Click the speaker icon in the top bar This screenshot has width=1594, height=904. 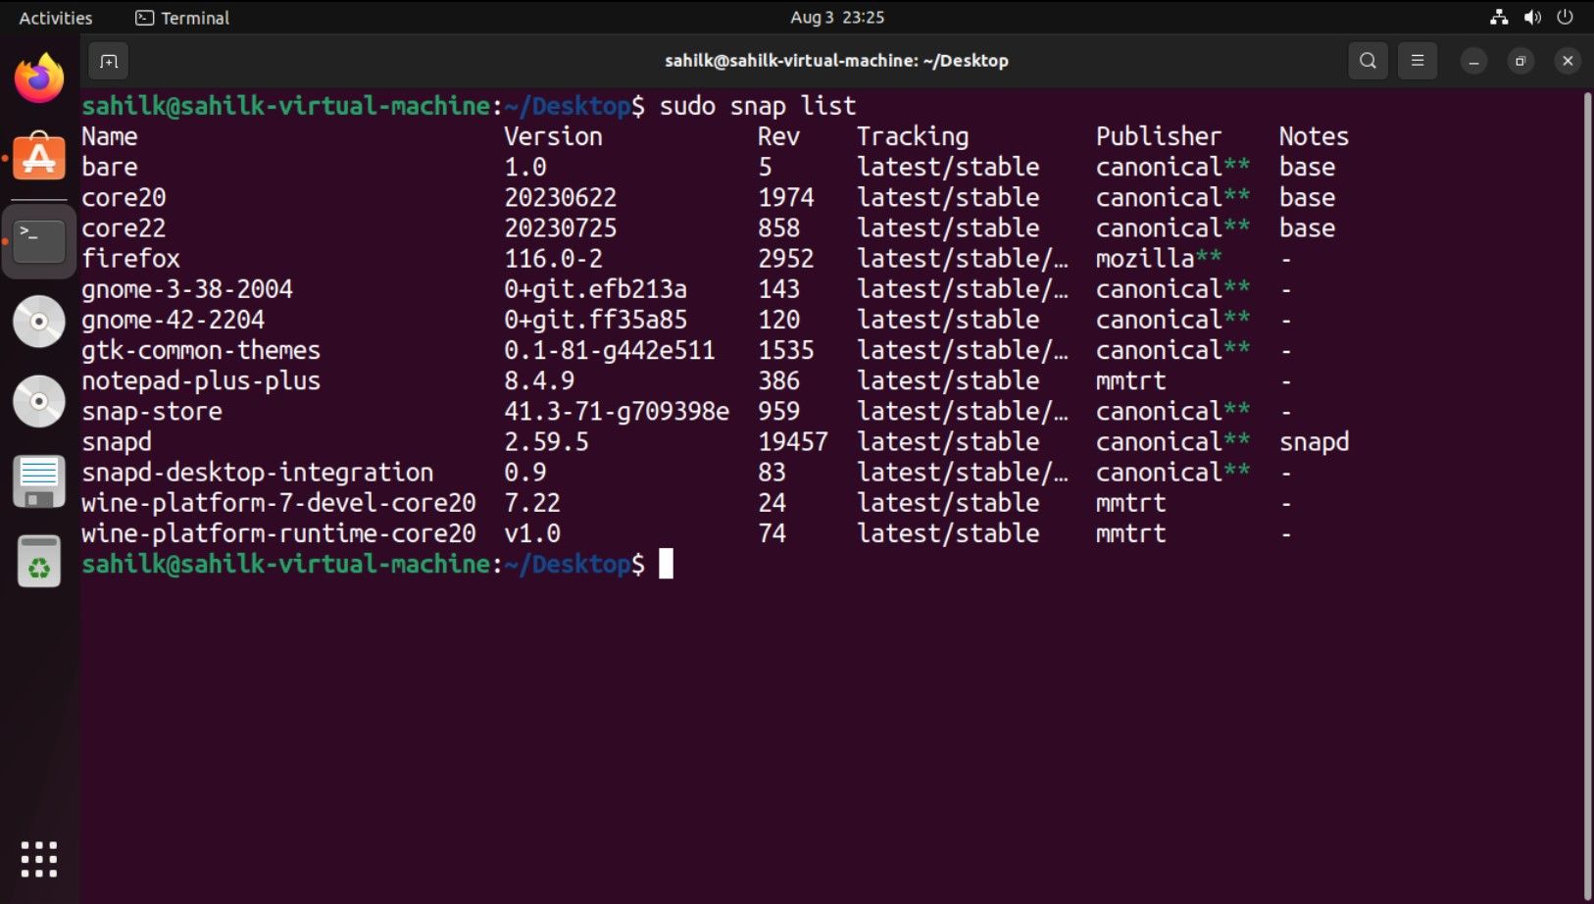point(1531,17)
